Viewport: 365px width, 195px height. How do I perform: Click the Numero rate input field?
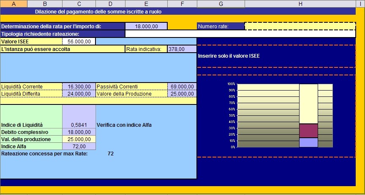[x=300, y=26]
